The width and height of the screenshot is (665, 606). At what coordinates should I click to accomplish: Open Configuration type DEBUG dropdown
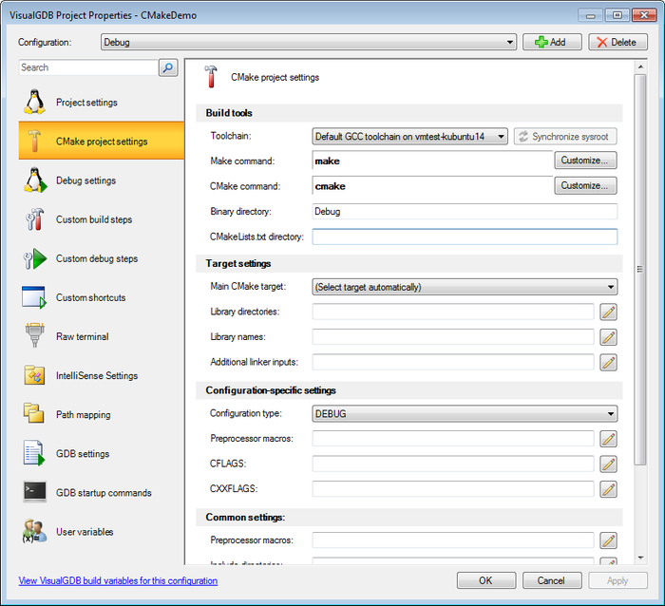click(x=465, y=413)
